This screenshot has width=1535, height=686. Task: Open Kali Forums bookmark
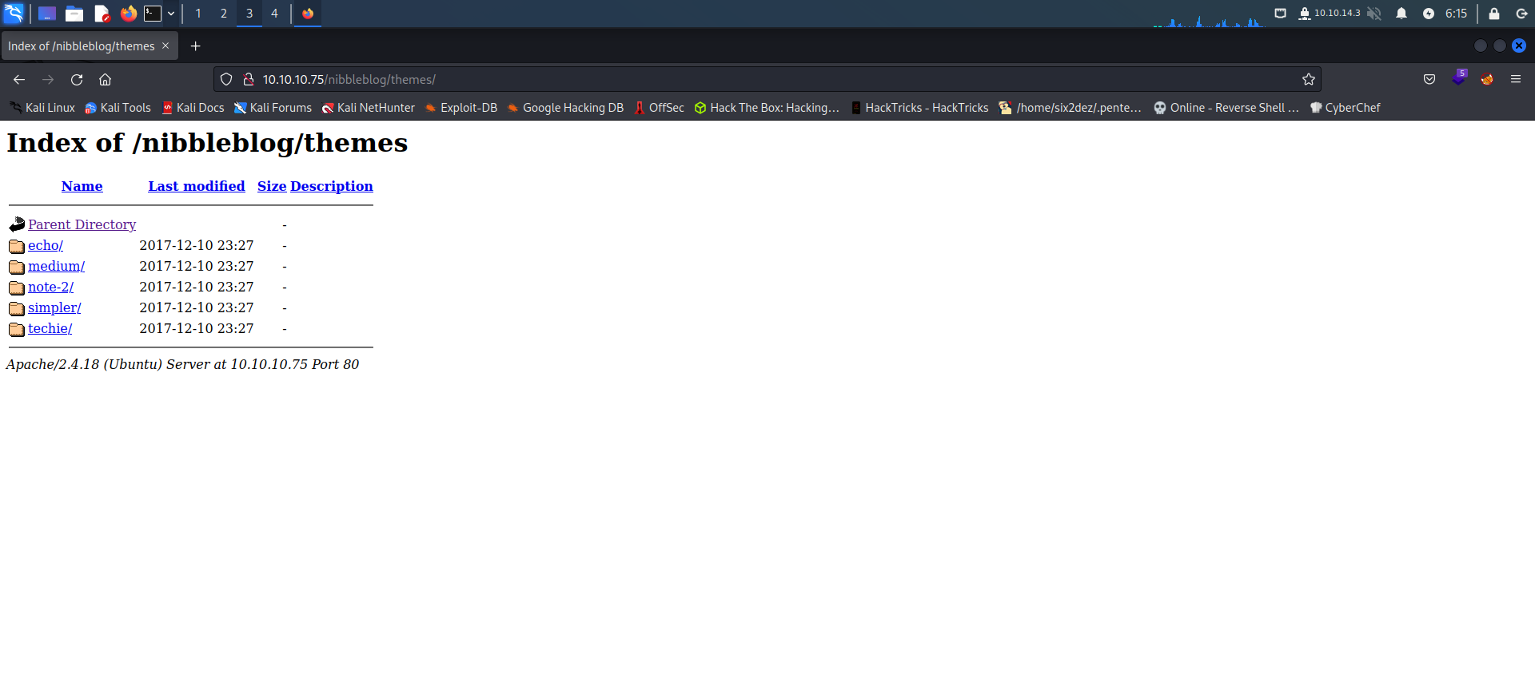click(x=273, y=108)
